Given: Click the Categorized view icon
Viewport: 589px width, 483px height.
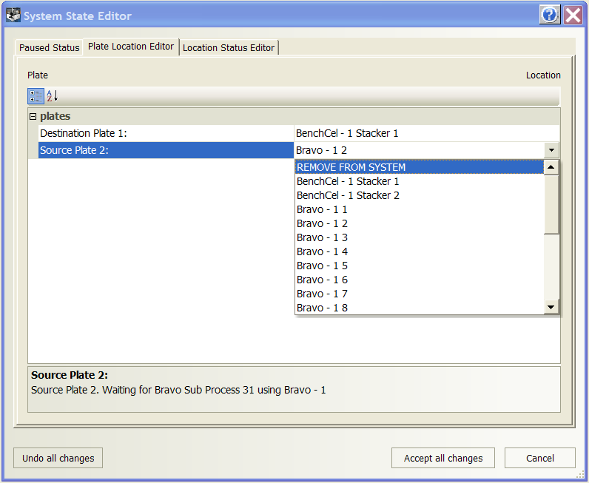Looking at the screenshot, I should click(x=36, y=96).
